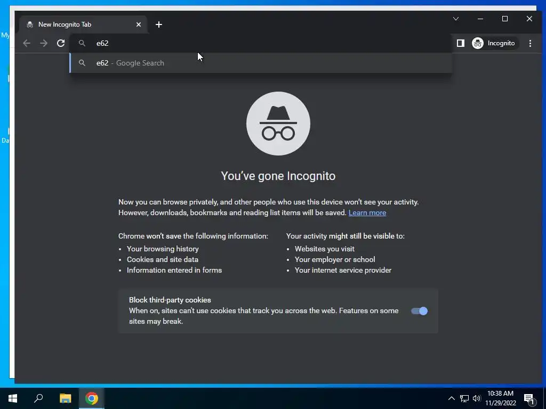Select the New Incognito Tab
Image resolution: width=546 pixels, height=409 pixels.
(83, 24)
